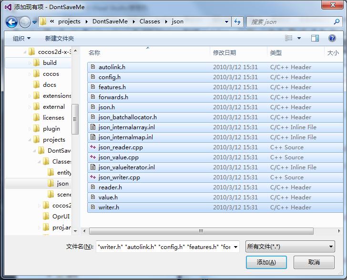Close the 添加现有项 dialog window
Viewport: 347px width, 280px height.
click(x=333, y=5)
